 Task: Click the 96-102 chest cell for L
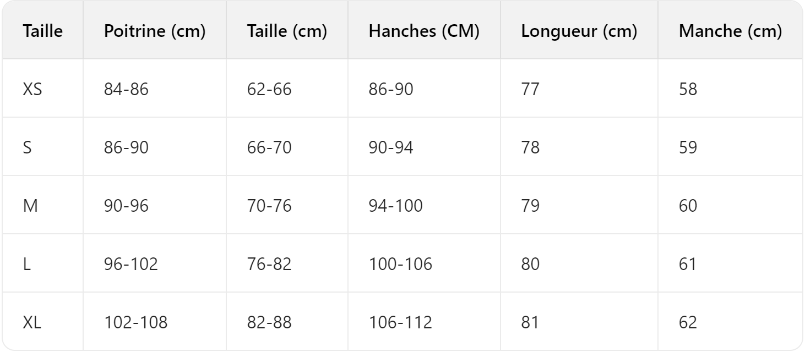(x=131, y=265)
